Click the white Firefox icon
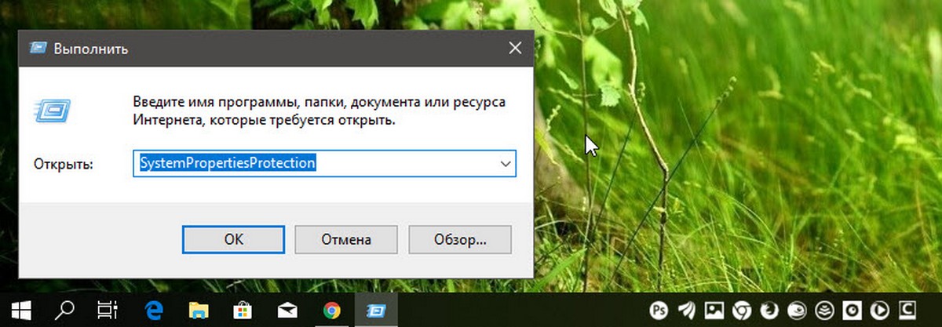The width and height of the screenshot is (942, 327). pos(769,311)
